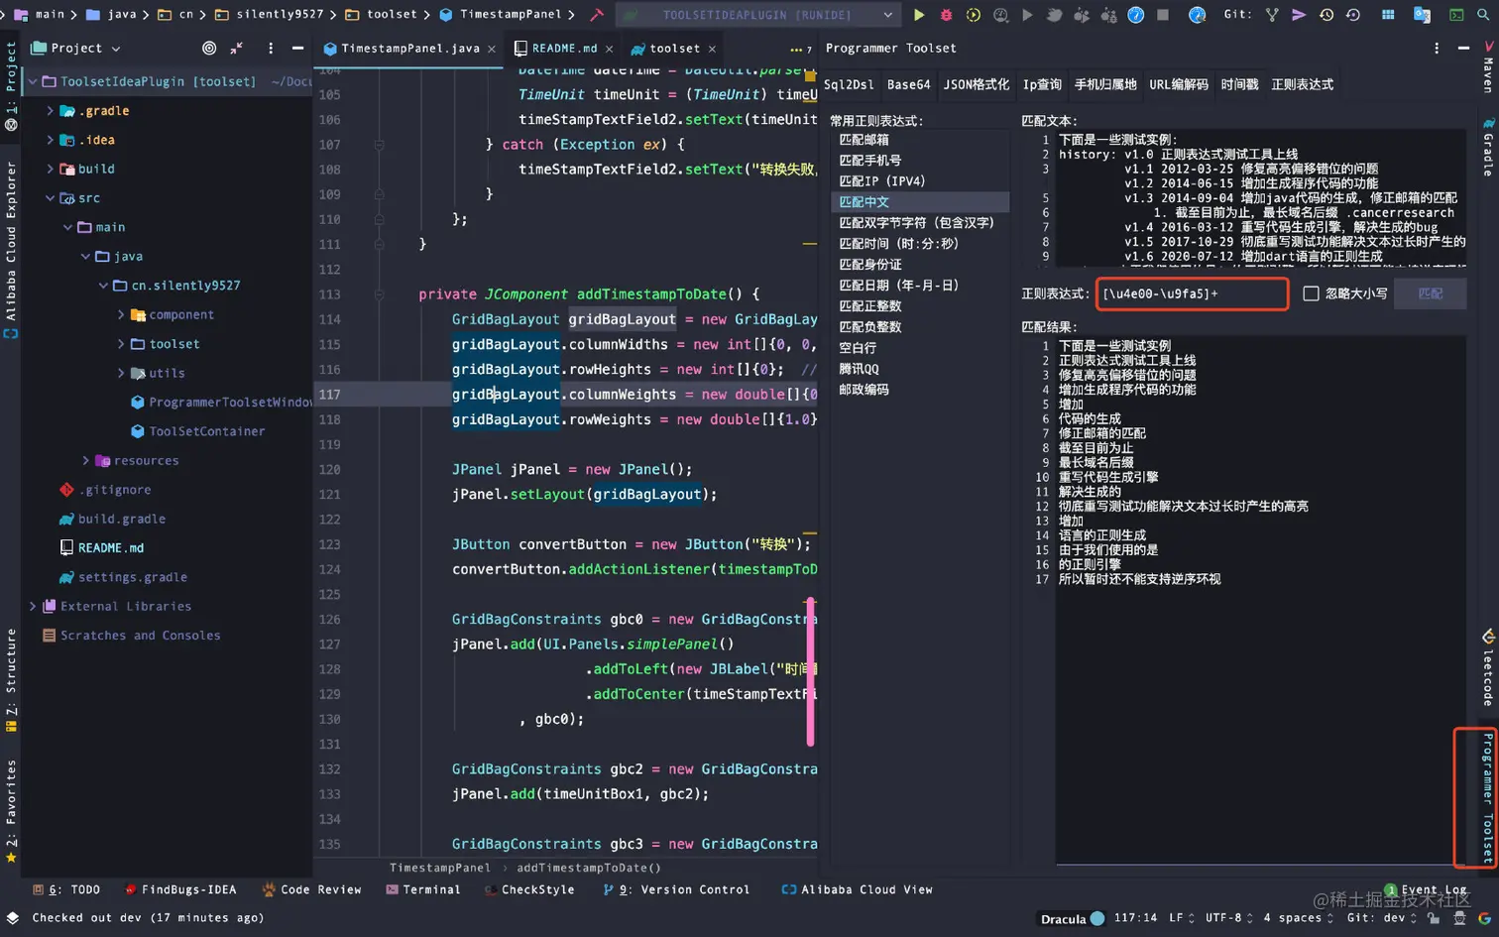The image size is (1499, 937).
Task: Open the Sql2Dsl tab
Action: (849, 85)
